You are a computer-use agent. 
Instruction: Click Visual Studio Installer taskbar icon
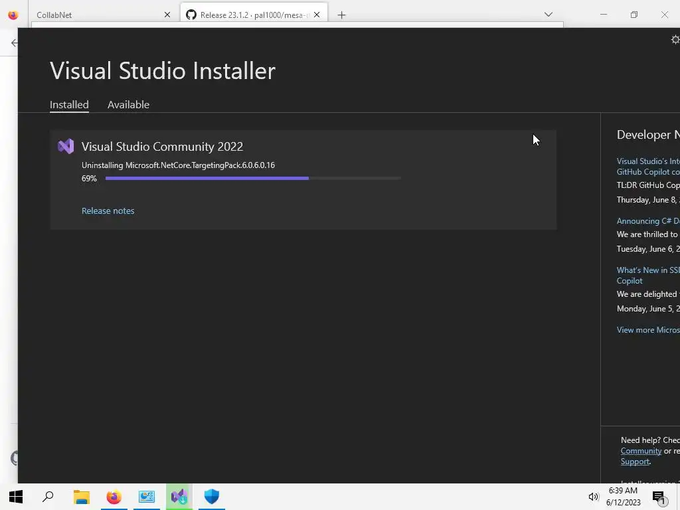coord(179,497)
